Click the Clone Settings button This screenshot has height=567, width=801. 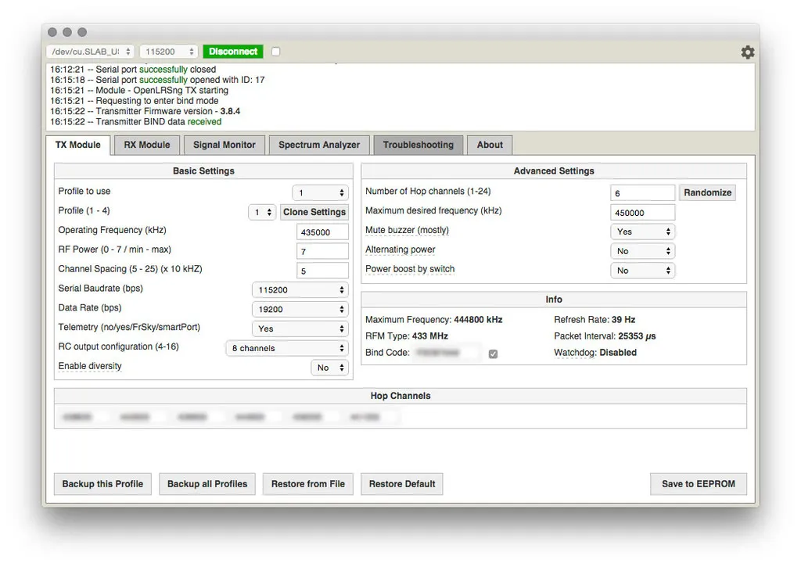pos(314,212)
